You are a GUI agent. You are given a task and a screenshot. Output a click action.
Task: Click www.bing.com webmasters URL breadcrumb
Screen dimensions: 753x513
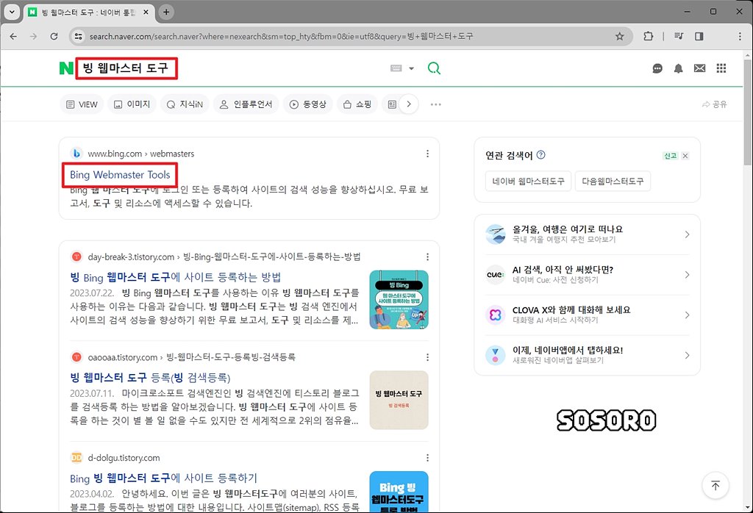140,154
